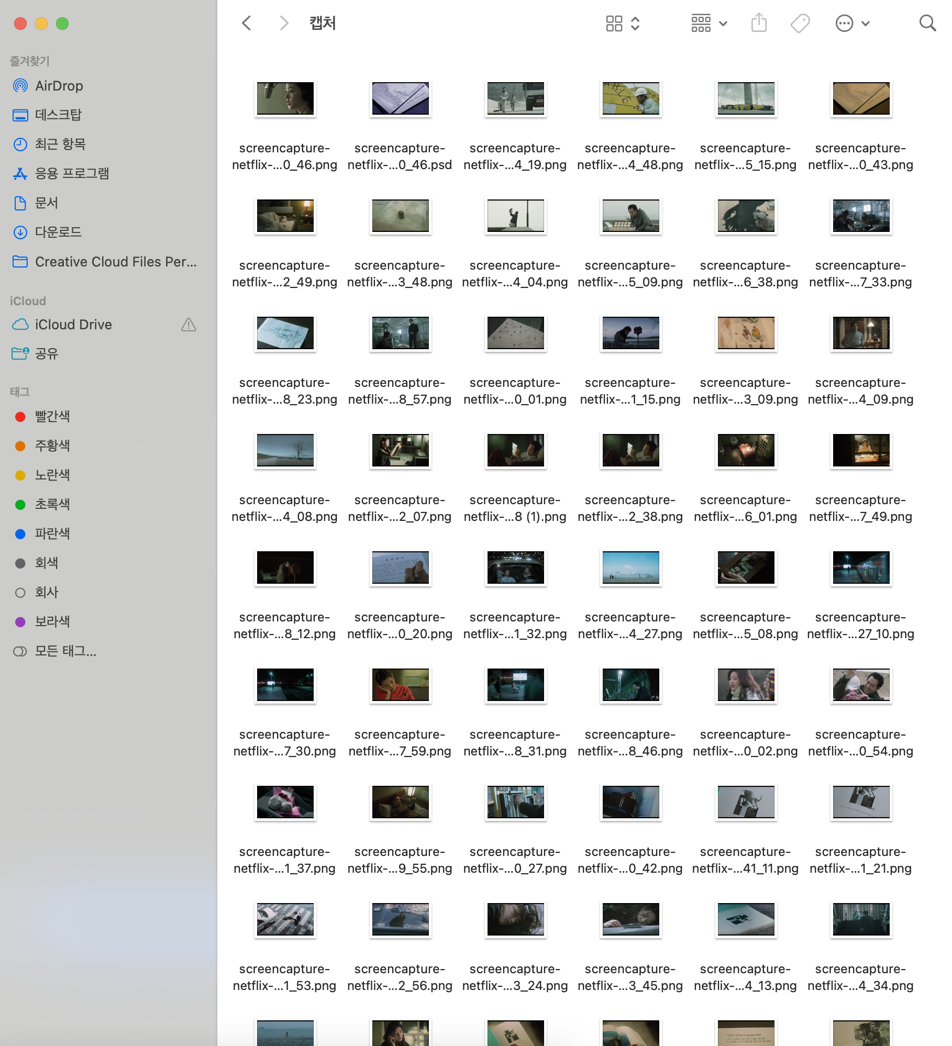Click the Tag toolbar icon
The image size is (952, 1046).
[x=800, y=24]
